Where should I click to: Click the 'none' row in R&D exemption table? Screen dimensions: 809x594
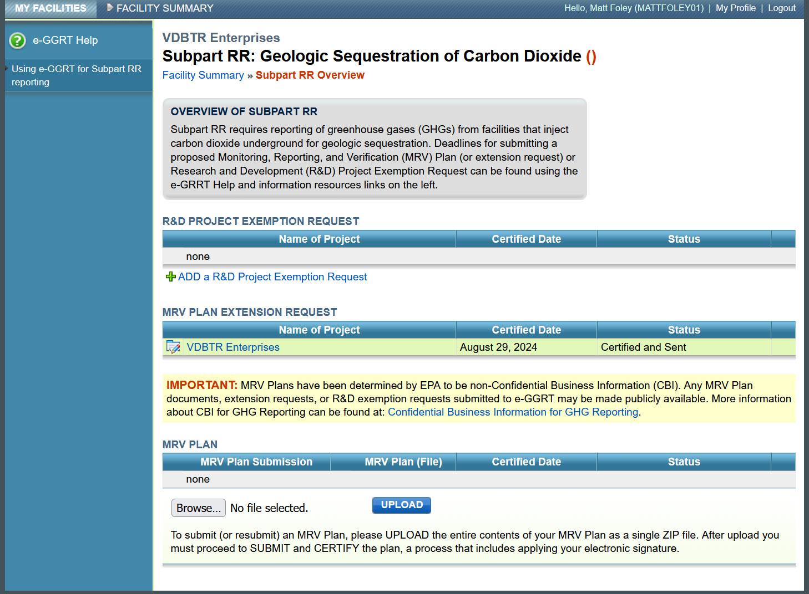pos(479,257)
